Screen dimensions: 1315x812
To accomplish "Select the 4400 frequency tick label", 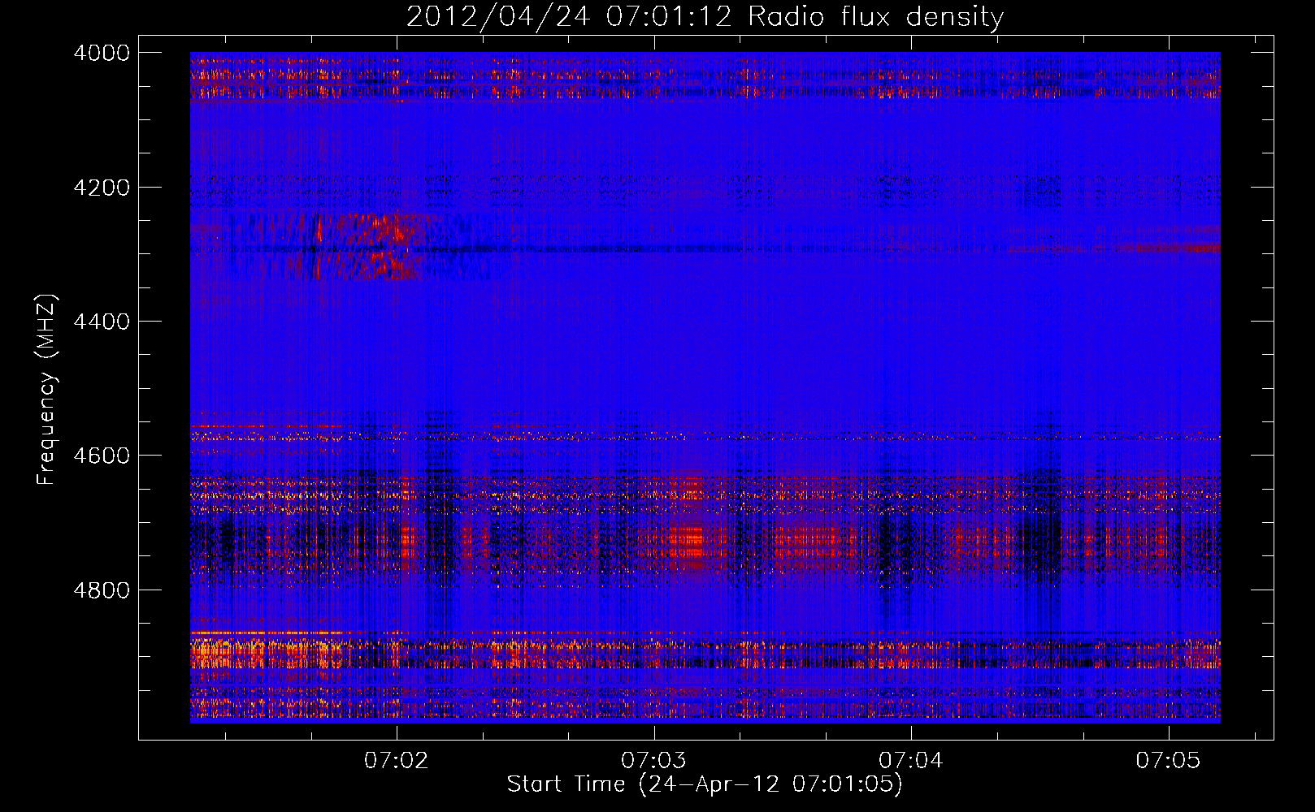I will point(102,322).
